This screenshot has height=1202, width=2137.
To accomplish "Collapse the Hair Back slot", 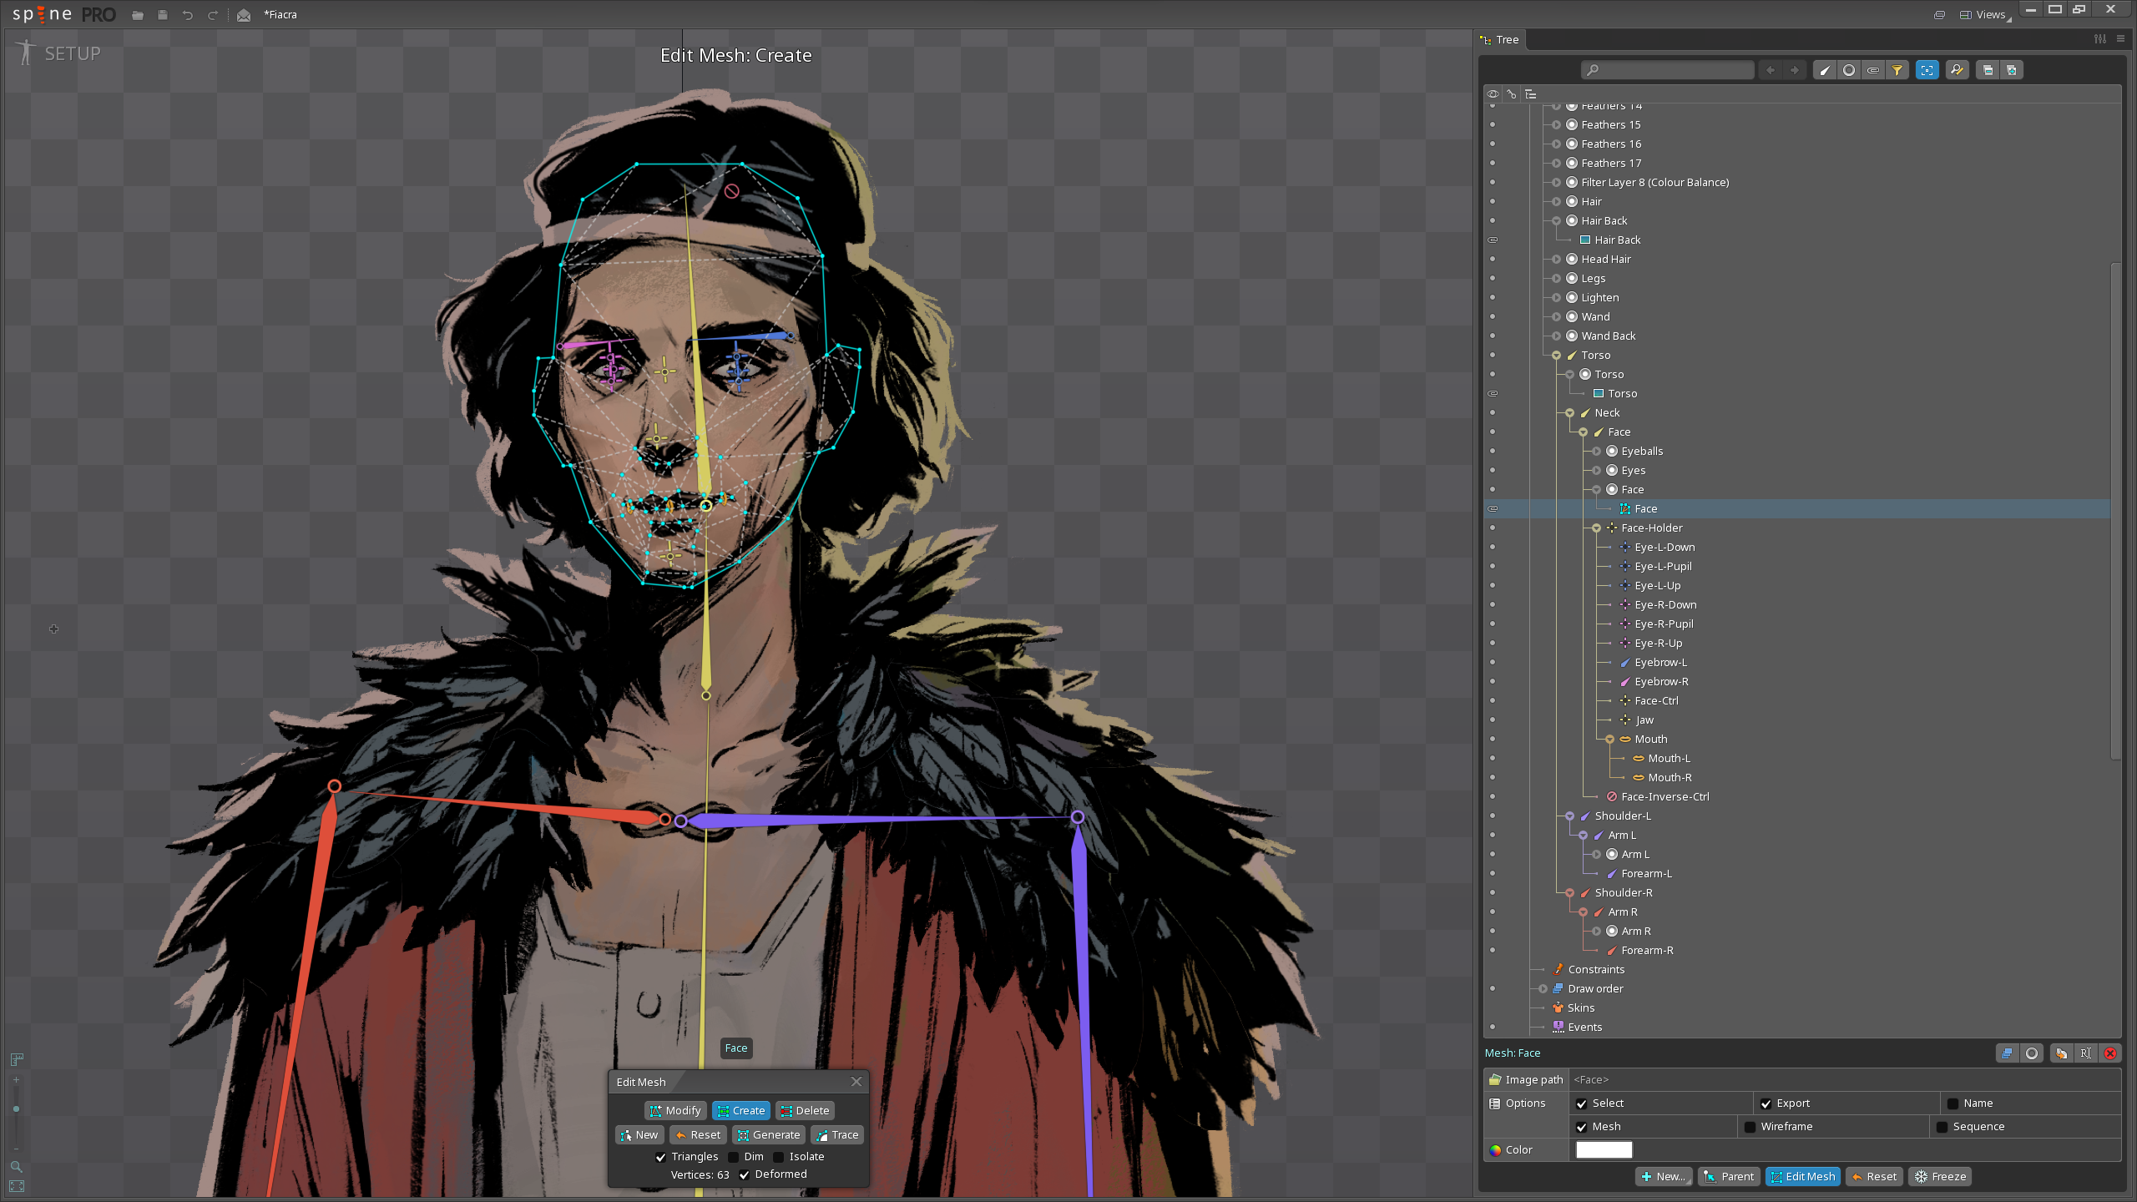I will pyautogui.click(x=1556, y=221).
